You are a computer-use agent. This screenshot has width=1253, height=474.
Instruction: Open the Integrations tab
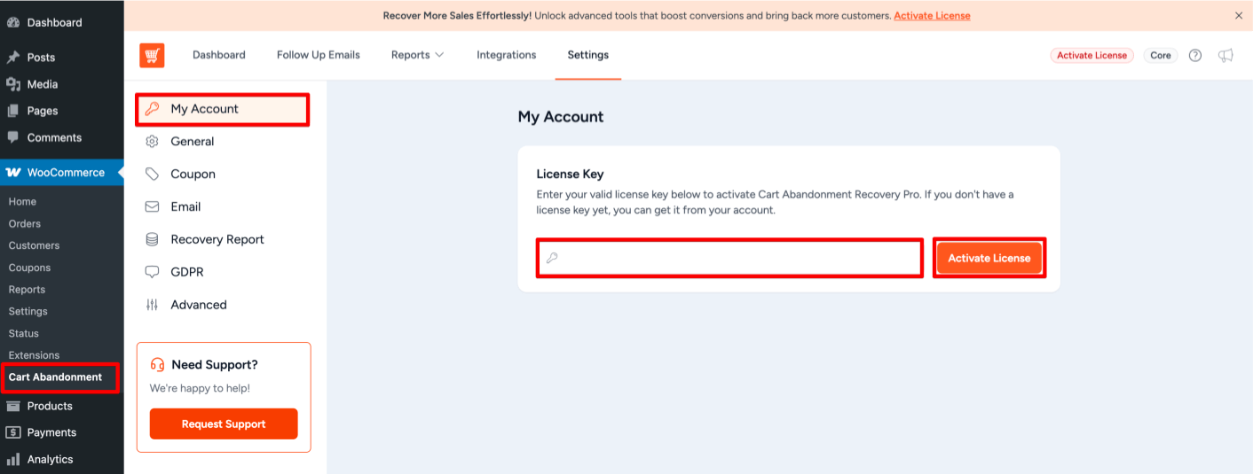tap(506, 55)
